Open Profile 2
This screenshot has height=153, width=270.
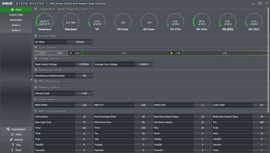click(16, 30)
